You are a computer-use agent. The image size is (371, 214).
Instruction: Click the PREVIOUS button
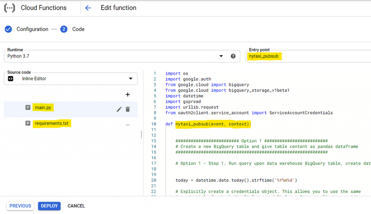pyautogui.click(x=20, y=206)
